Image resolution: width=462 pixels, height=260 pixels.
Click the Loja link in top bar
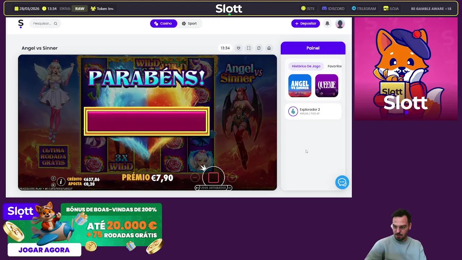(x=391, y=9)
